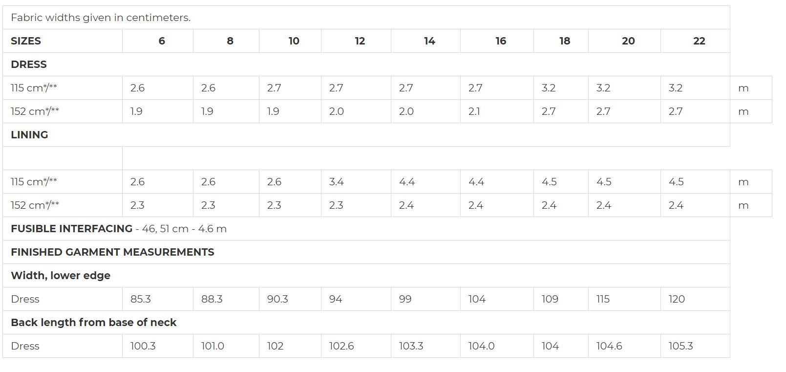
Task: Select the size 14 column header
Action: tap(425, 41)
